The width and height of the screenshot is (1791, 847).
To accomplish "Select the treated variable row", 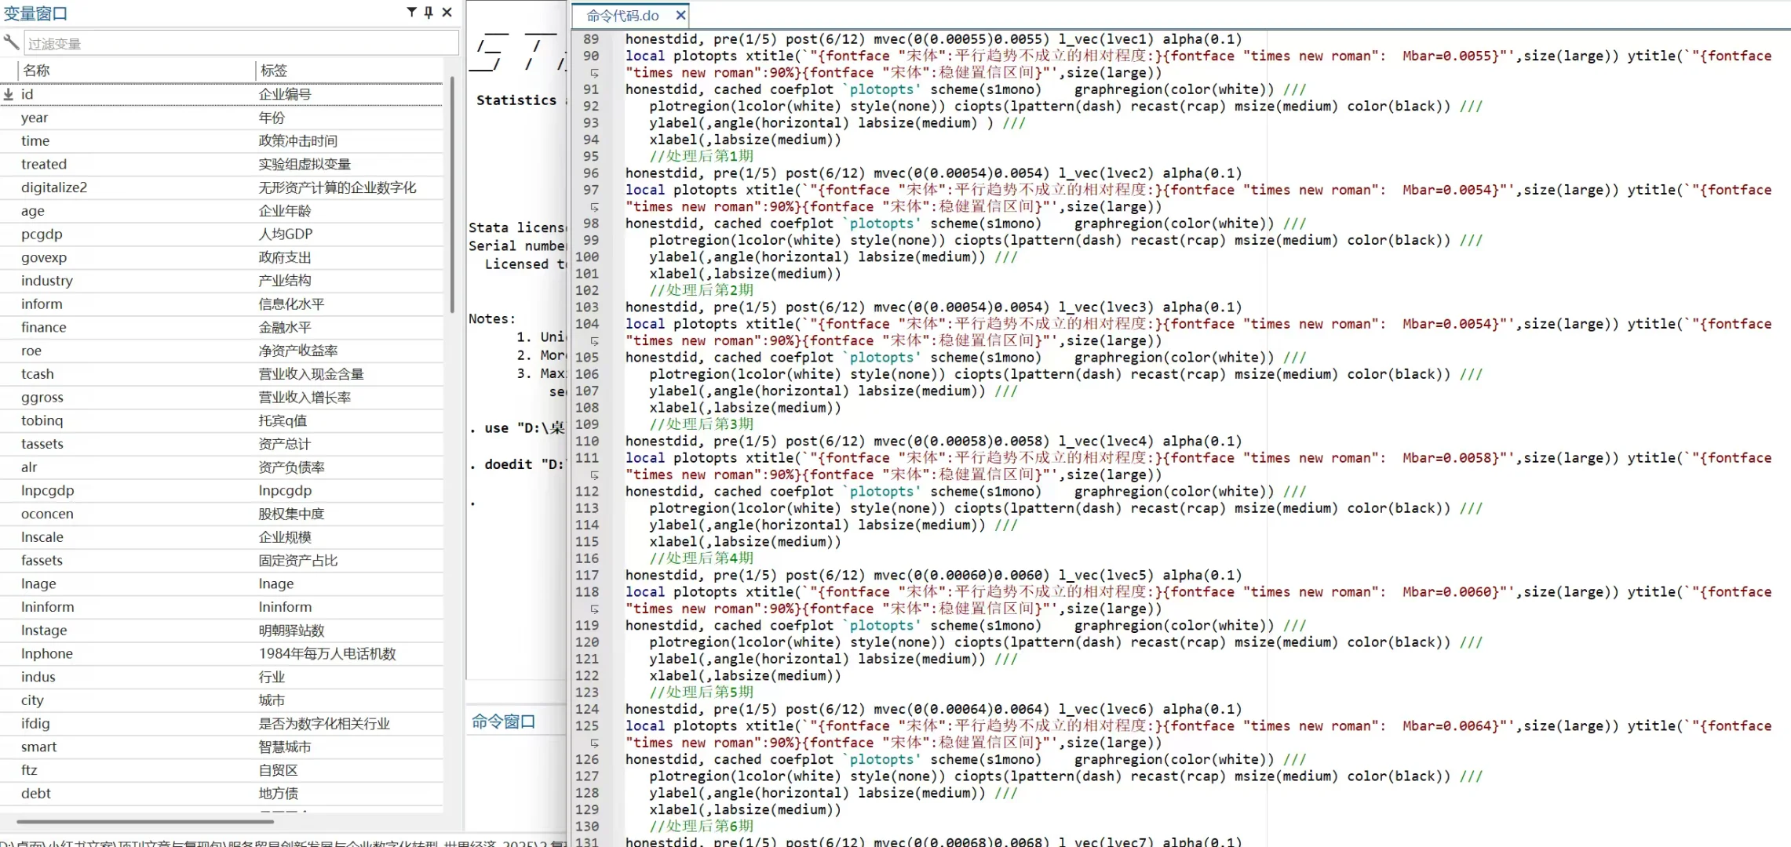I will point(44,164).
